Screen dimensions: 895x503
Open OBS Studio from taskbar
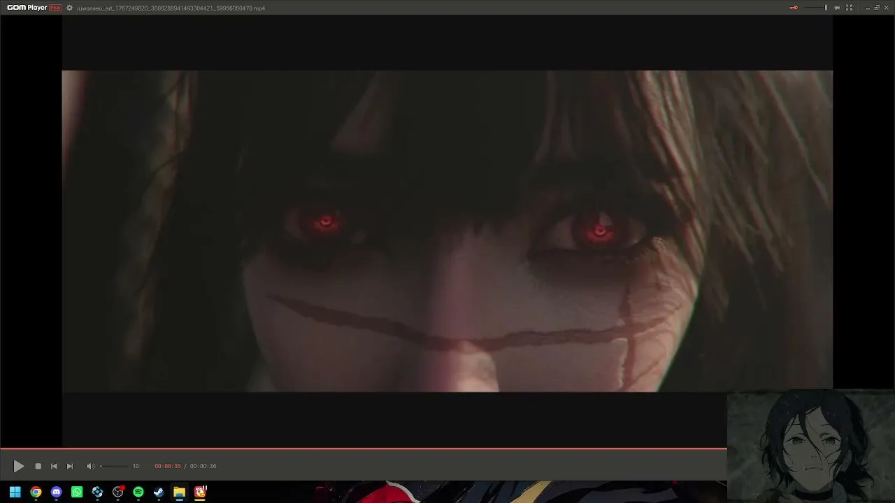(x=118, y=492)
